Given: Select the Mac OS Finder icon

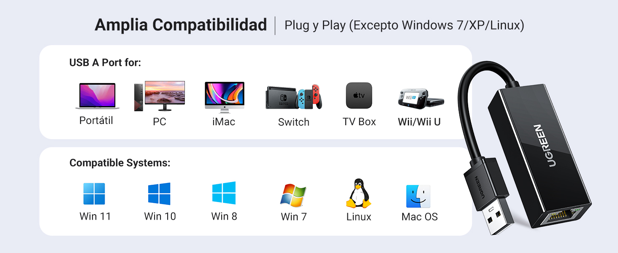Looking at the screenshot, I should tap(418, 196).
